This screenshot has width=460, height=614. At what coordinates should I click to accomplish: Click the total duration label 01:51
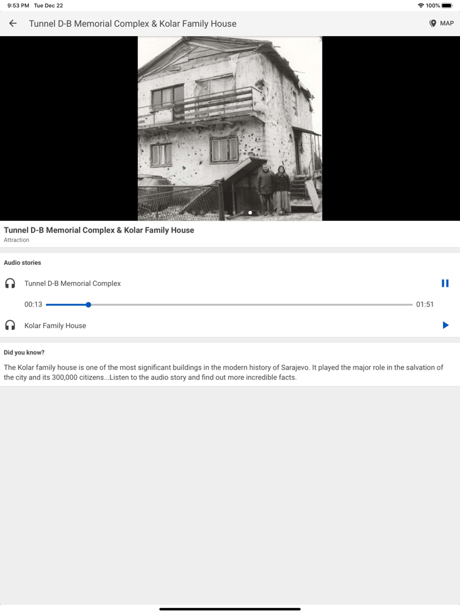click(x=425, y=304)
